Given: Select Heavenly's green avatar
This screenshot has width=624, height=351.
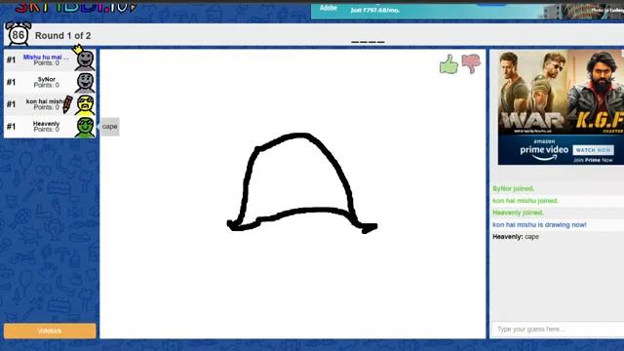Looking at the screenshot, I should [85, 127].
